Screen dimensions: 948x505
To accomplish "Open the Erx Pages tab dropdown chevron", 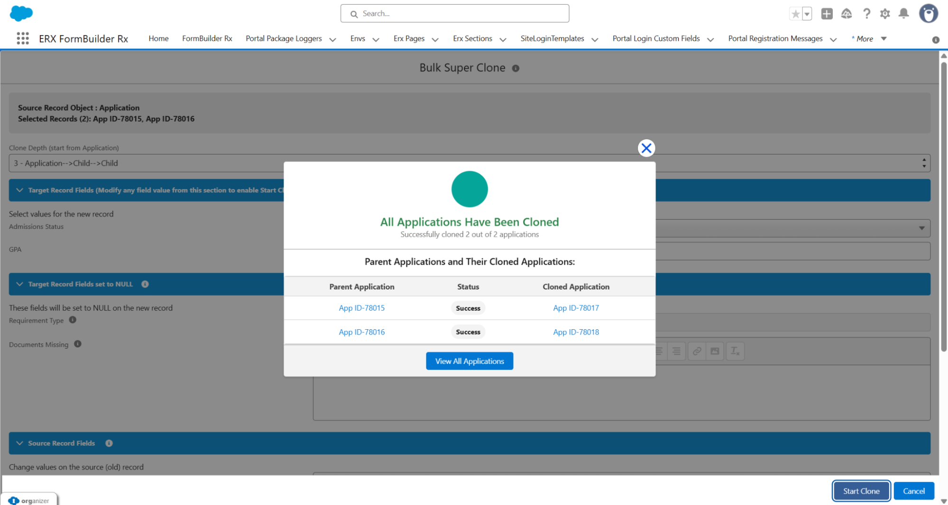I will click(435, 39).
